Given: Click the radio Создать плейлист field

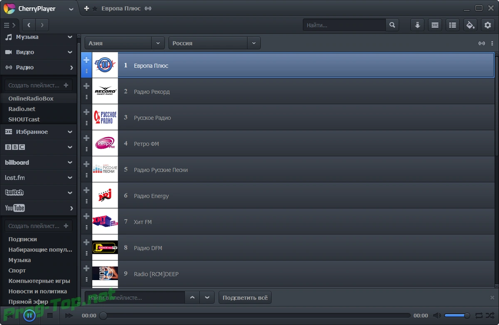Looking at the screenshot, I should pos(38,85).
